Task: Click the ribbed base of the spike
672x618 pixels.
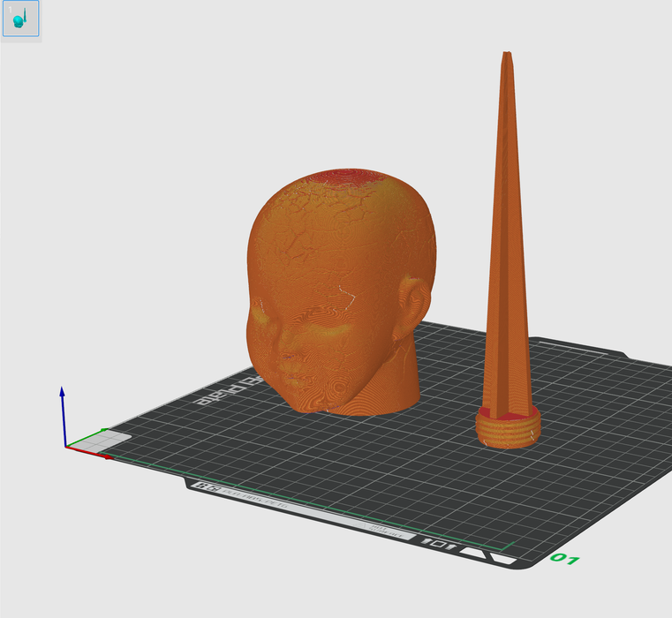Action: 507,431
